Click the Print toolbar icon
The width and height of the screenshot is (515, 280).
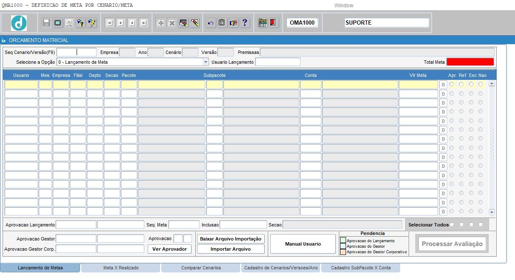69,23
